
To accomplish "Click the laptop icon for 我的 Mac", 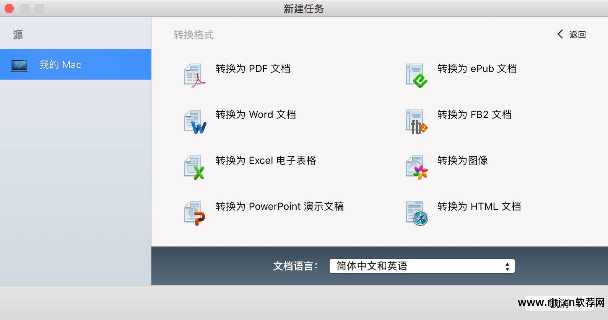I will (19, 65).
